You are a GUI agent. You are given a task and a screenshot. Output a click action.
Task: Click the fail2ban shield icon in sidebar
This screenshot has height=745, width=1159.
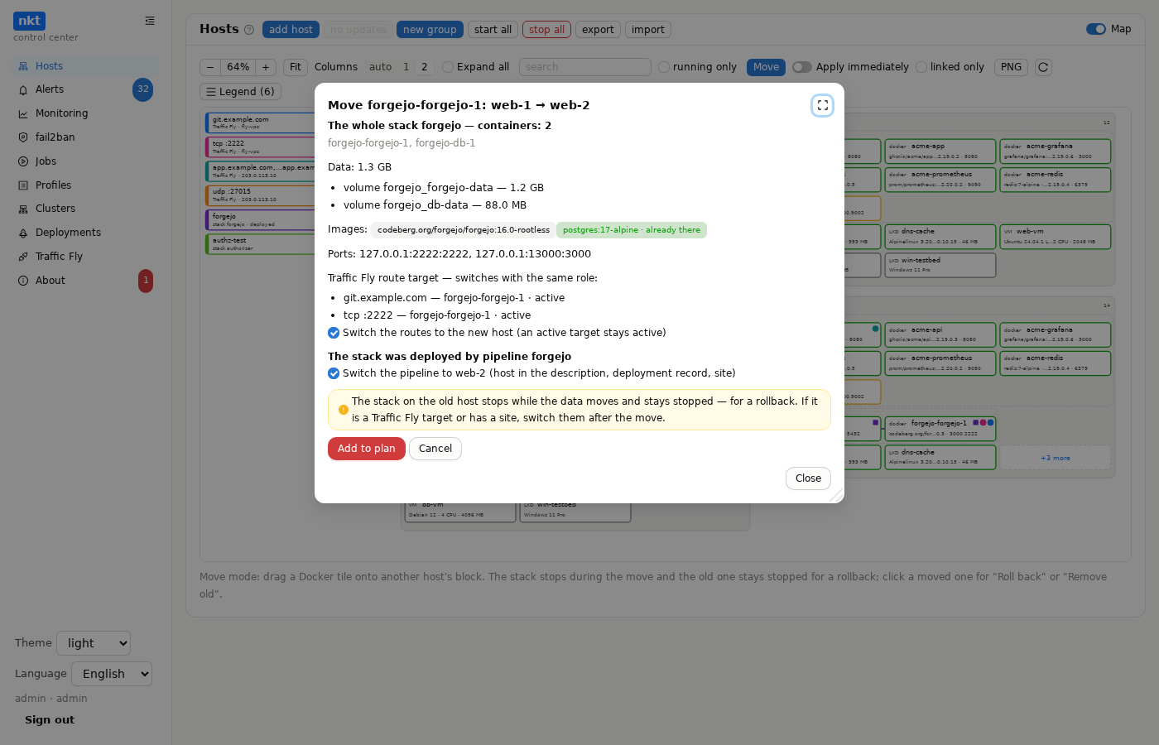23,137
